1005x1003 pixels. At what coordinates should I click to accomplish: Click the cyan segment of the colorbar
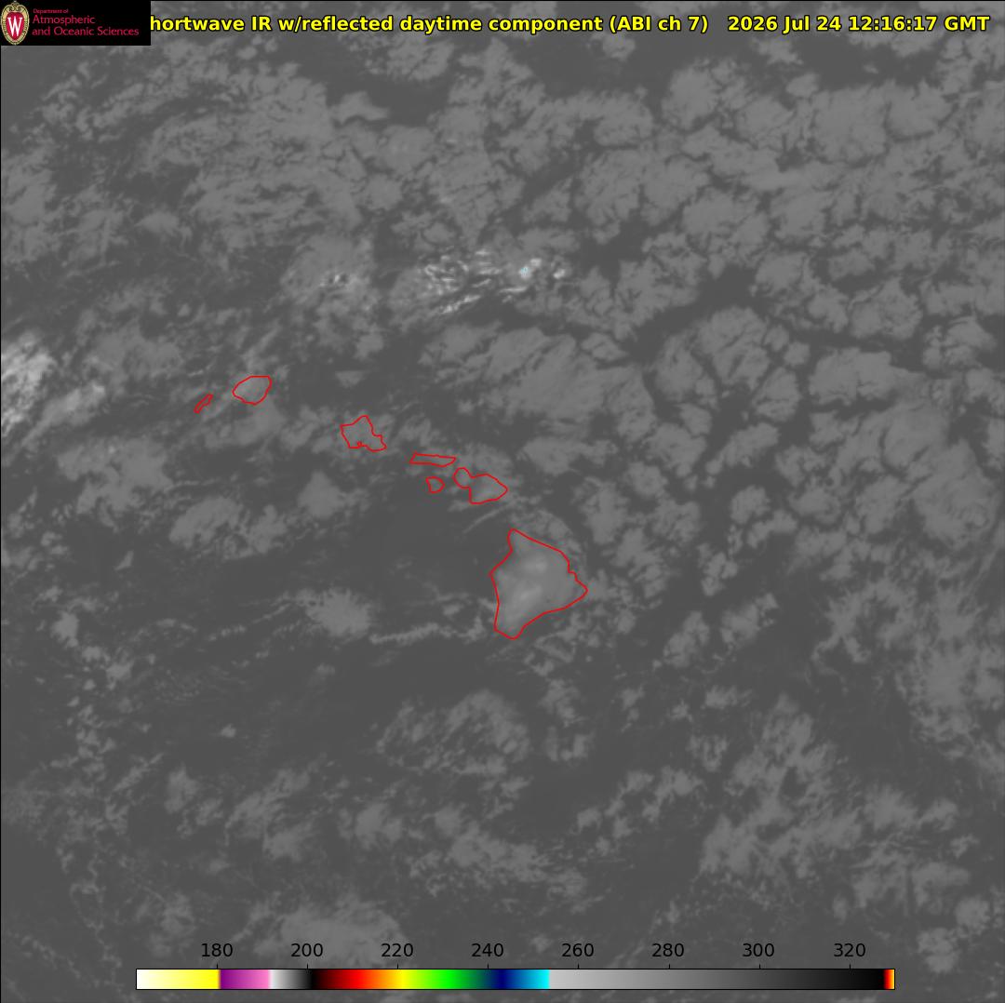539,979
